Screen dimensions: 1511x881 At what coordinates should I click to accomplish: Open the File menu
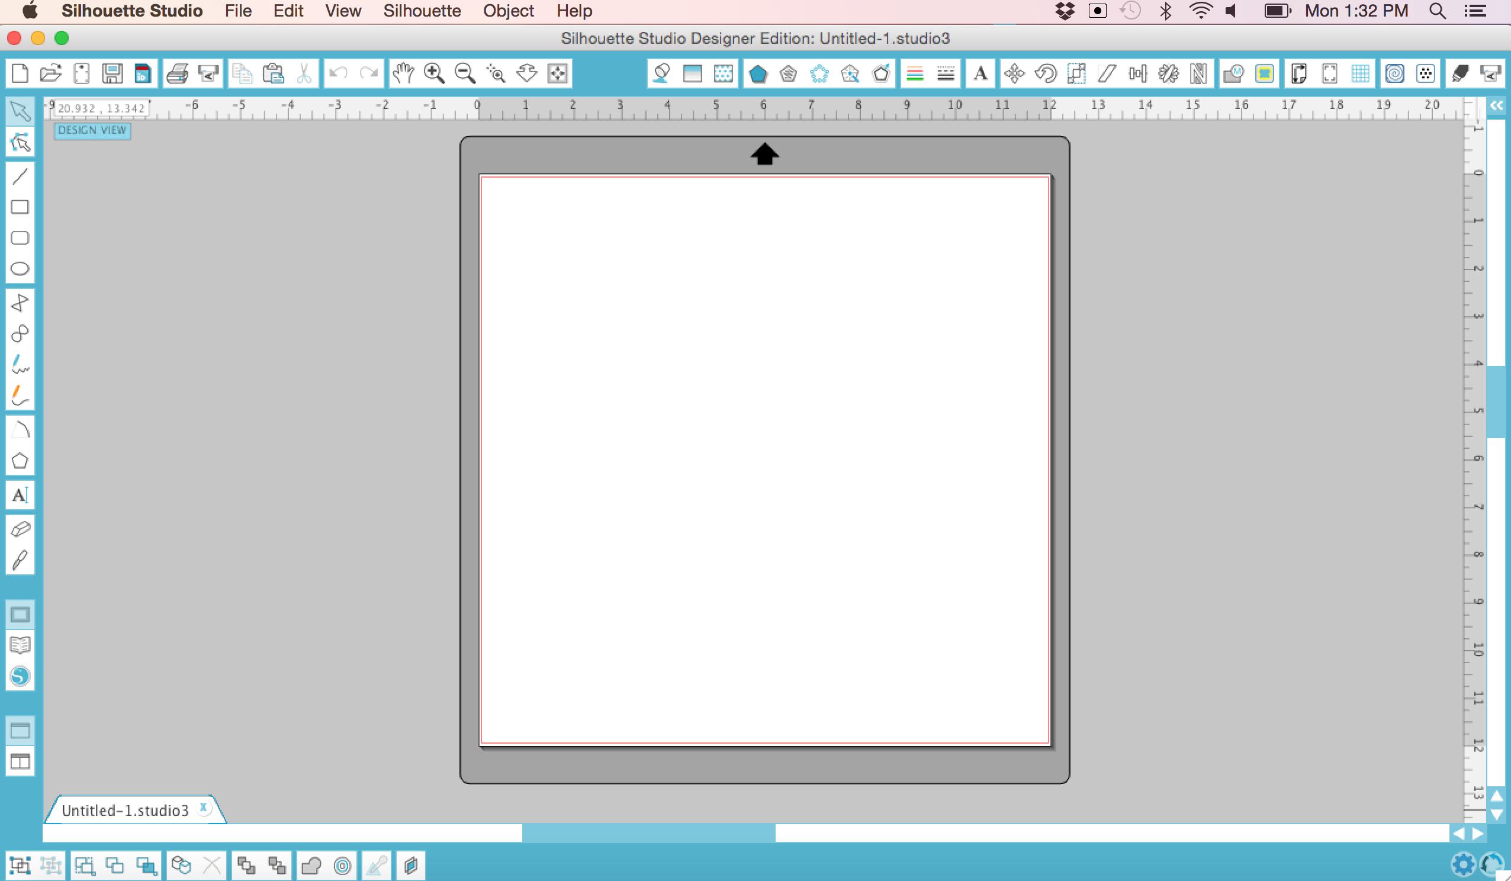click(238, 11)
